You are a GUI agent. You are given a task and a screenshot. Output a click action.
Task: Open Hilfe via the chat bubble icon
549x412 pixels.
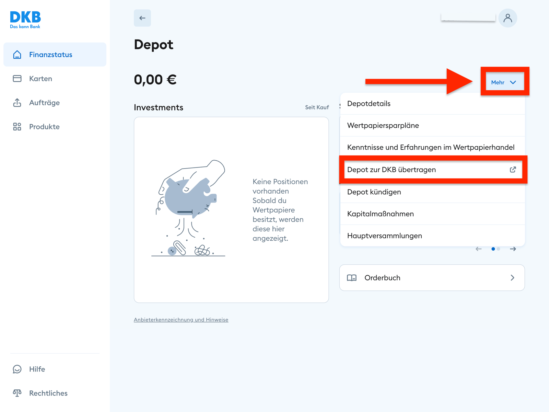click(x=17, y=369)
